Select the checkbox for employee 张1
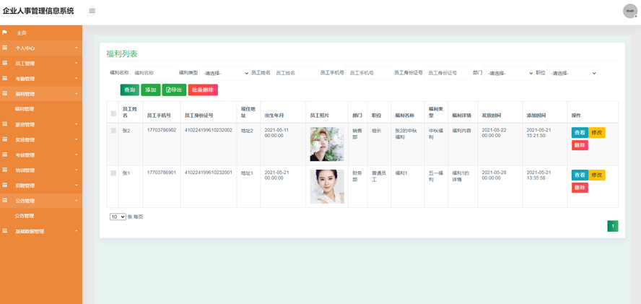 tap(113, 173)
